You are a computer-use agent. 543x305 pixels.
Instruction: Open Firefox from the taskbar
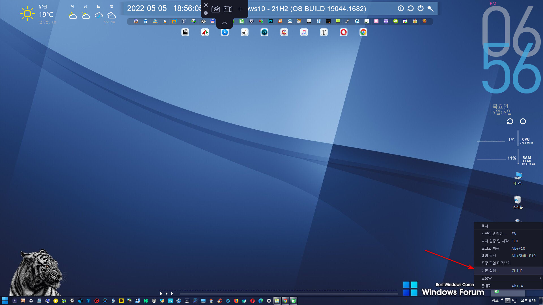coord(236,301)
